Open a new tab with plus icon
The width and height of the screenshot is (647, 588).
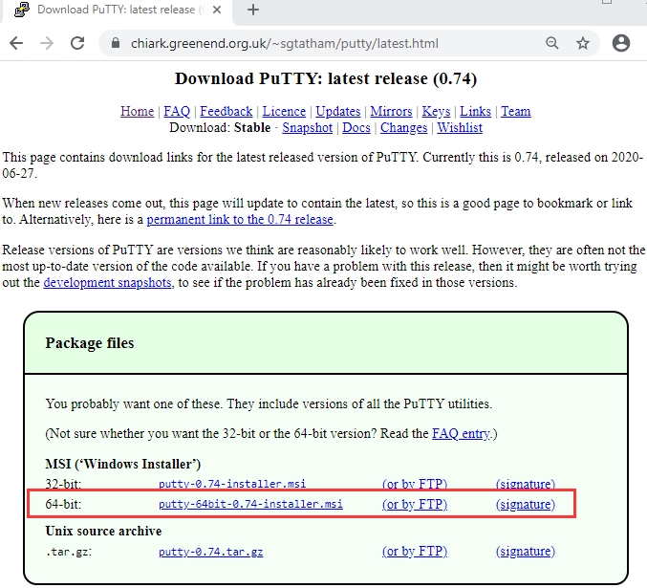[x=253, y=10]
